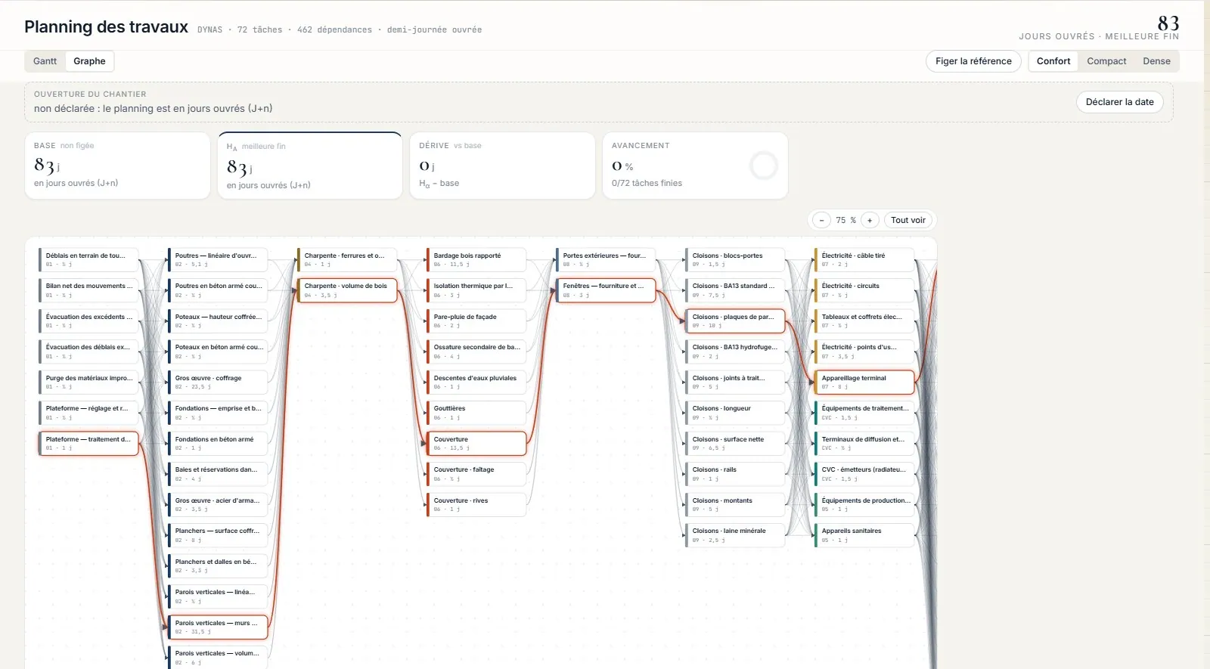Click the Descentes d'eaux pluviales node
The width and height of the screenshot is (1210, 669).
[x=476, y=382]
